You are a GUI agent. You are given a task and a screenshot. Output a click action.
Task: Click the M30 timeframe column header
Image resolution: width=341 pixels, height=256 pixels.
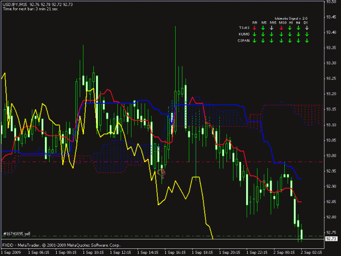point(283,22)
